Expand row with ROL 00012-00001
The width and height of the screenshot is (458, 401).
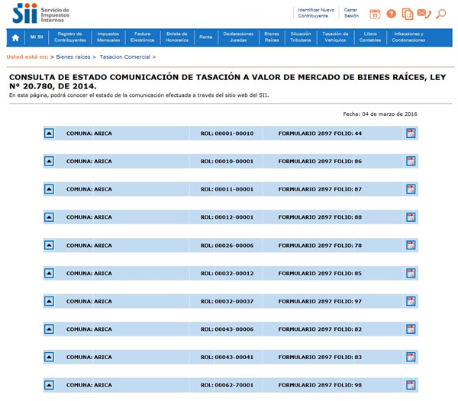coord(49,217)
